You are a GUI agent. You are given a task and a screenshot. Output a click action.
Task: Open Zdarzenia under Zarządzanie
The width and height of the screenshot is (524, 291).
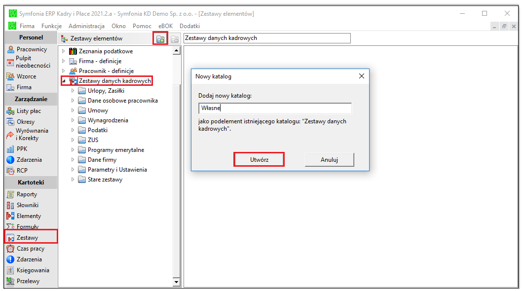(24, 160)
